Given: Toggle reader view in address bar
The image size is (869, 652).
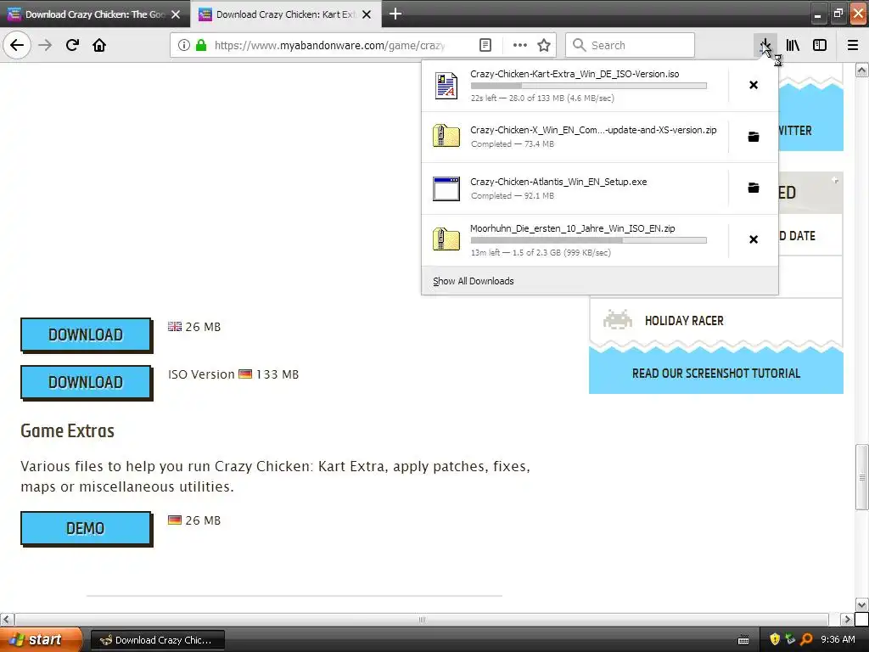Looking at the screenshot, I should [x=485, y=45].
